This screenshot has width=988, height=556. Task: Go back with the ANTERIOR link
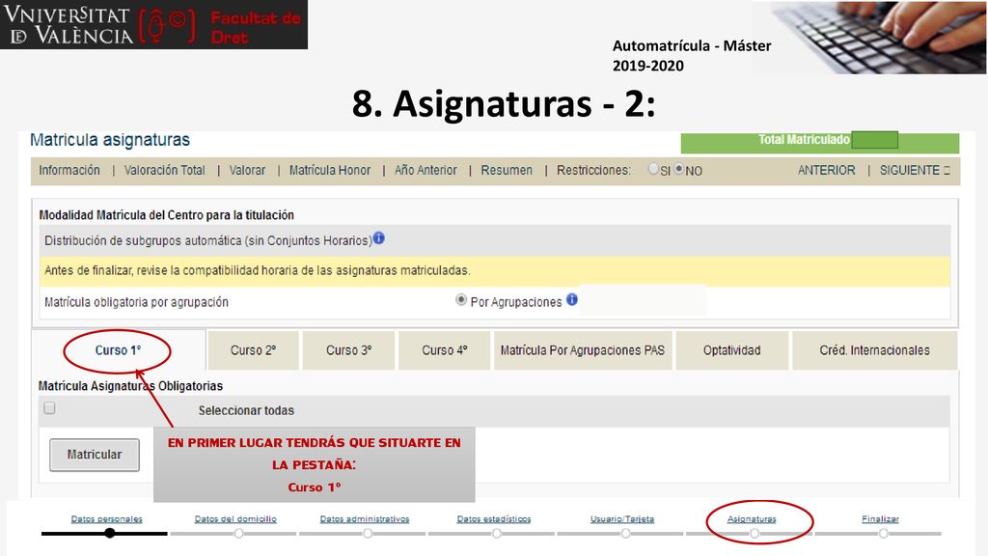[x=826, y=170]
